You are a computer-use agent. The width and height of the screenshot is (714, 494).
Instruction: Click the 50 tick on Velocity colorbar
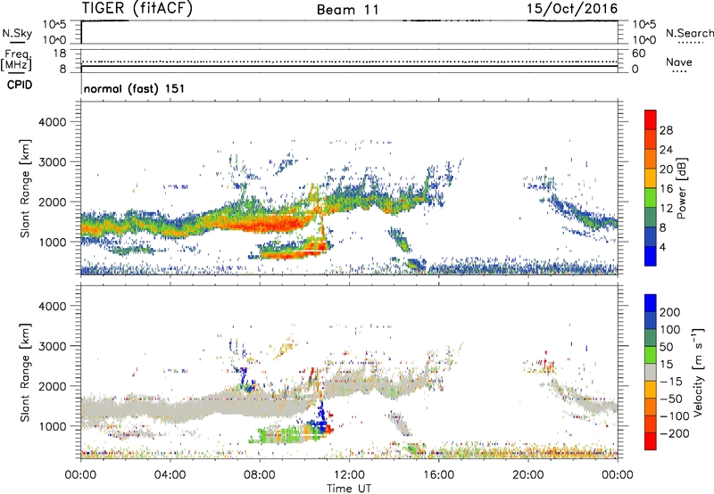667,347
